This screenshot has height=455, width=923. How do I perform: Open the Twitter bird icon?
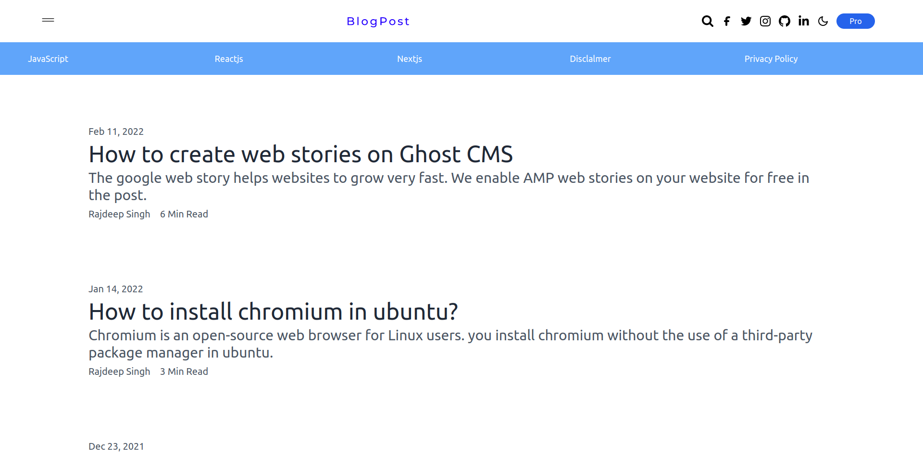click(746, 21)
